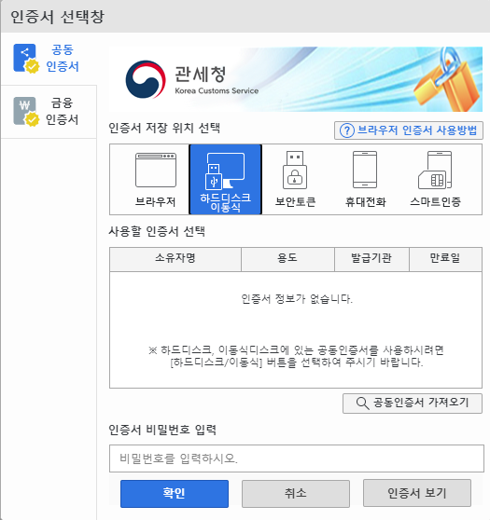490x520 pixels.
Task: Select 하드디스크 이동식 storage option
Action: [x=226, y=180]
